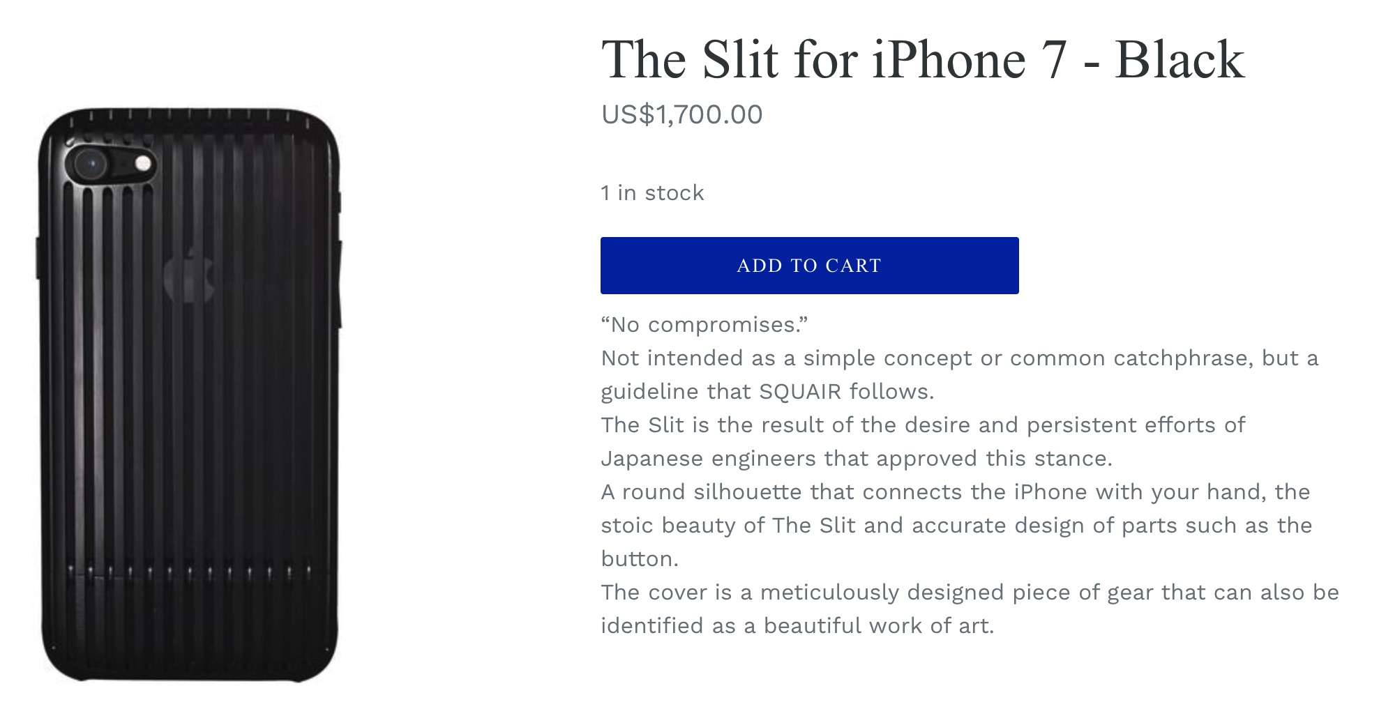Click the line starting "Japanese engineers"
Viewport: 1379px width, 709px height.
(856, 459)
